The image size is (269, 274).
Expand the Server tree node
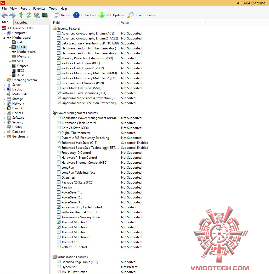[4, 85]
